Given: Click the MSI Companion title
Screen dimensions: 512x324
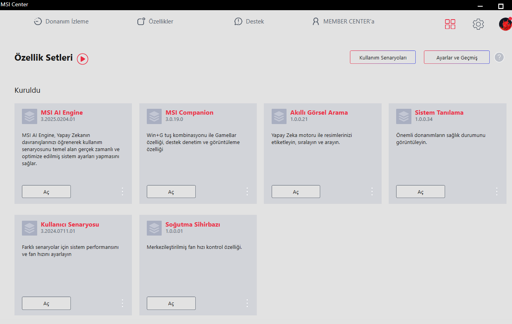Looking at the screenshot, I should pyautogui.click(x=189, y=113).
